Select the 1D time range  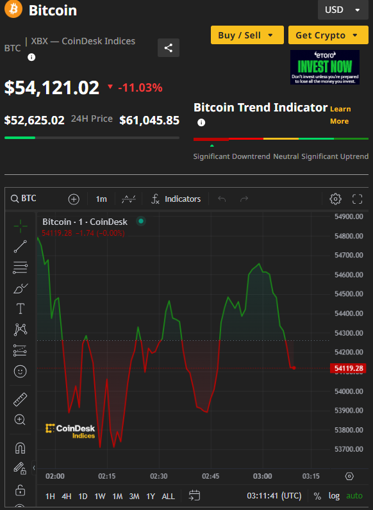click(83, 496)
